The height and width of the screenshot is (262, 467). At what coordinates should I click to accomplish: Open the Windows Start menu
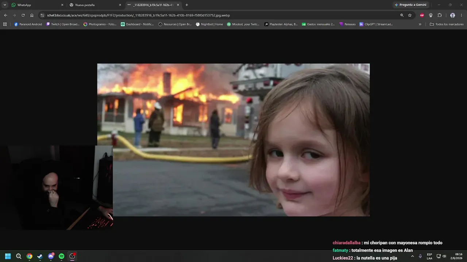tap(8, 256)
